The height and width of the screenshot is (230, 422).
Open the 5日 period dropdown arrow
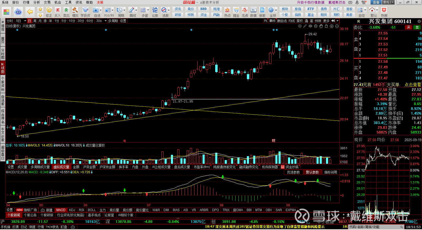tap(25, 21)
